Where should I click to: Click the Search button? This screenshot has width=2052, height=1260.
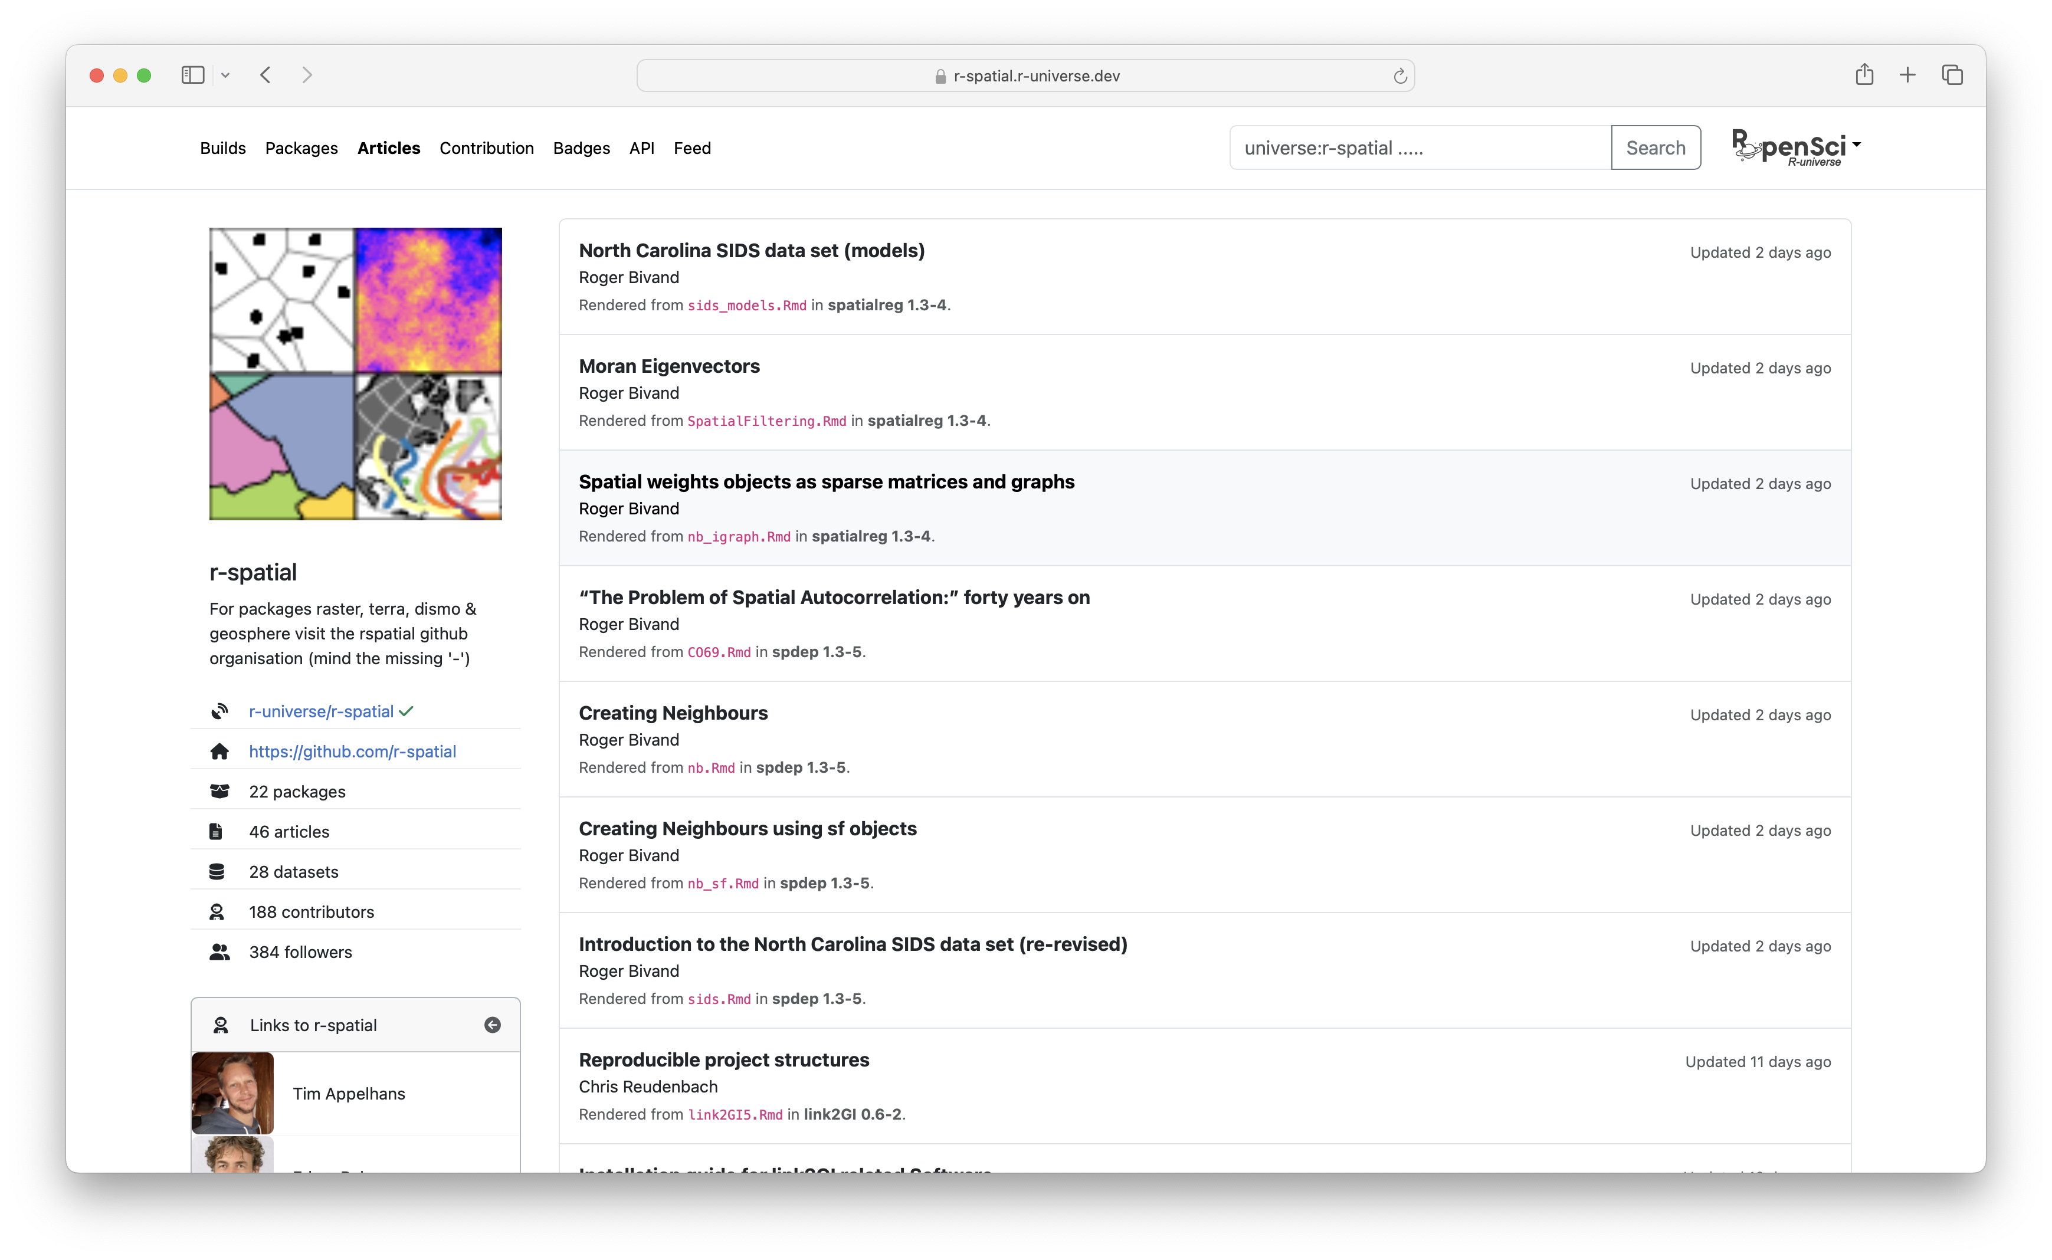[1656, 147]
